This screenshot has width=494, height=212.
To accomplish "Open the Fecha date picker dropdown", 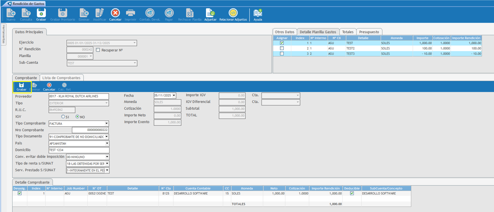I will tap(174, 96).
